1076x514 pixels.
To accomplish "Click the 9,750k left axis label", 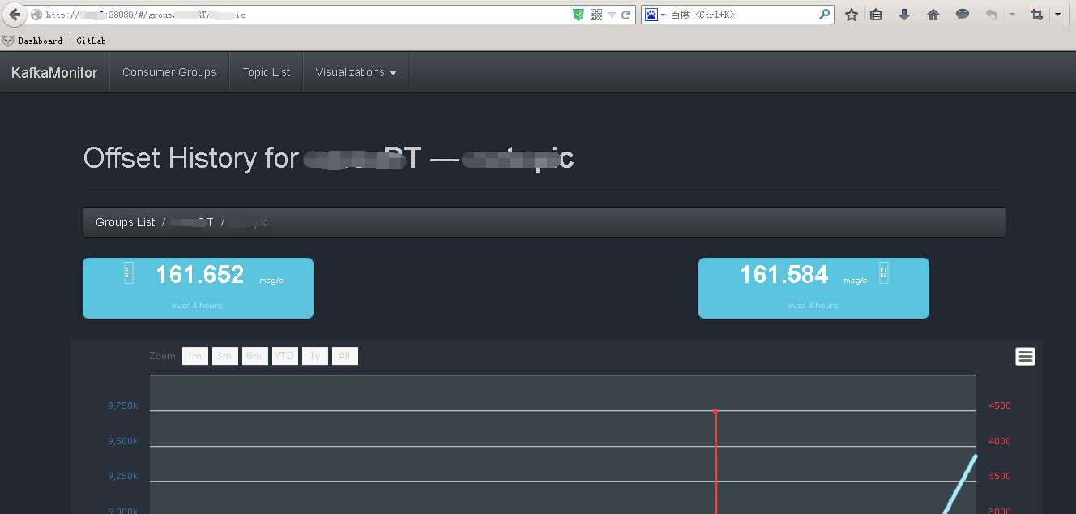I will coord(122,405).
